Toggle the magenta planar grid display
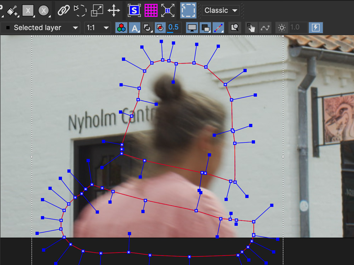This screenshot has height=265, width=354. [151, 10]
